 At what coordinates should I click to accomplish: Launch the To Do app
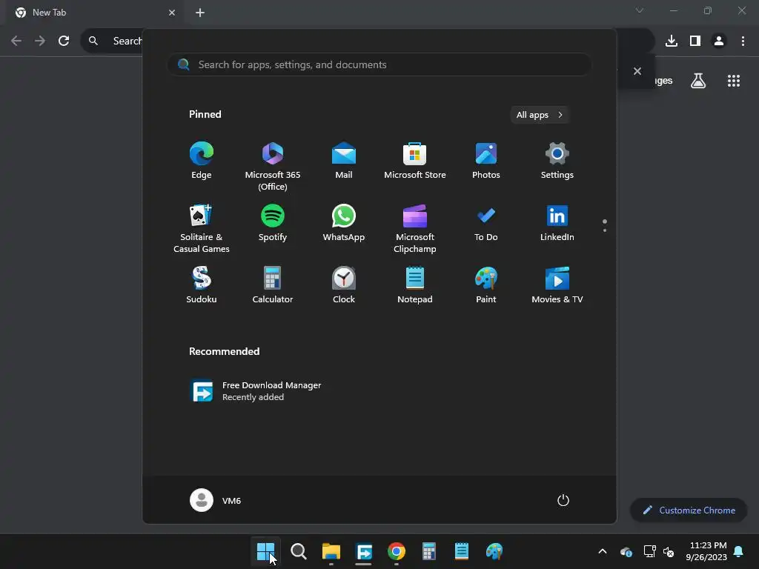(486, 224)
